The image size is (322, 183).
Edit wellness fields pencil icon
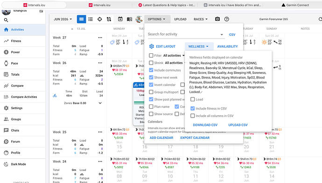coord(202,92)
